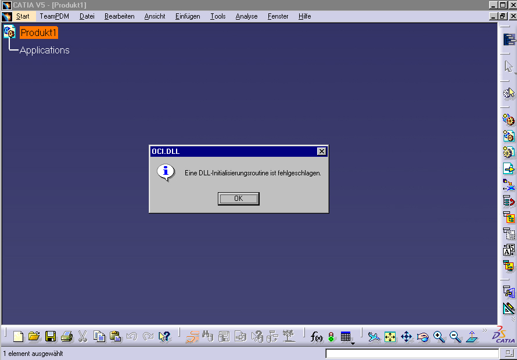
Task: Select the Applications tree node
Action: coord(45,50)
